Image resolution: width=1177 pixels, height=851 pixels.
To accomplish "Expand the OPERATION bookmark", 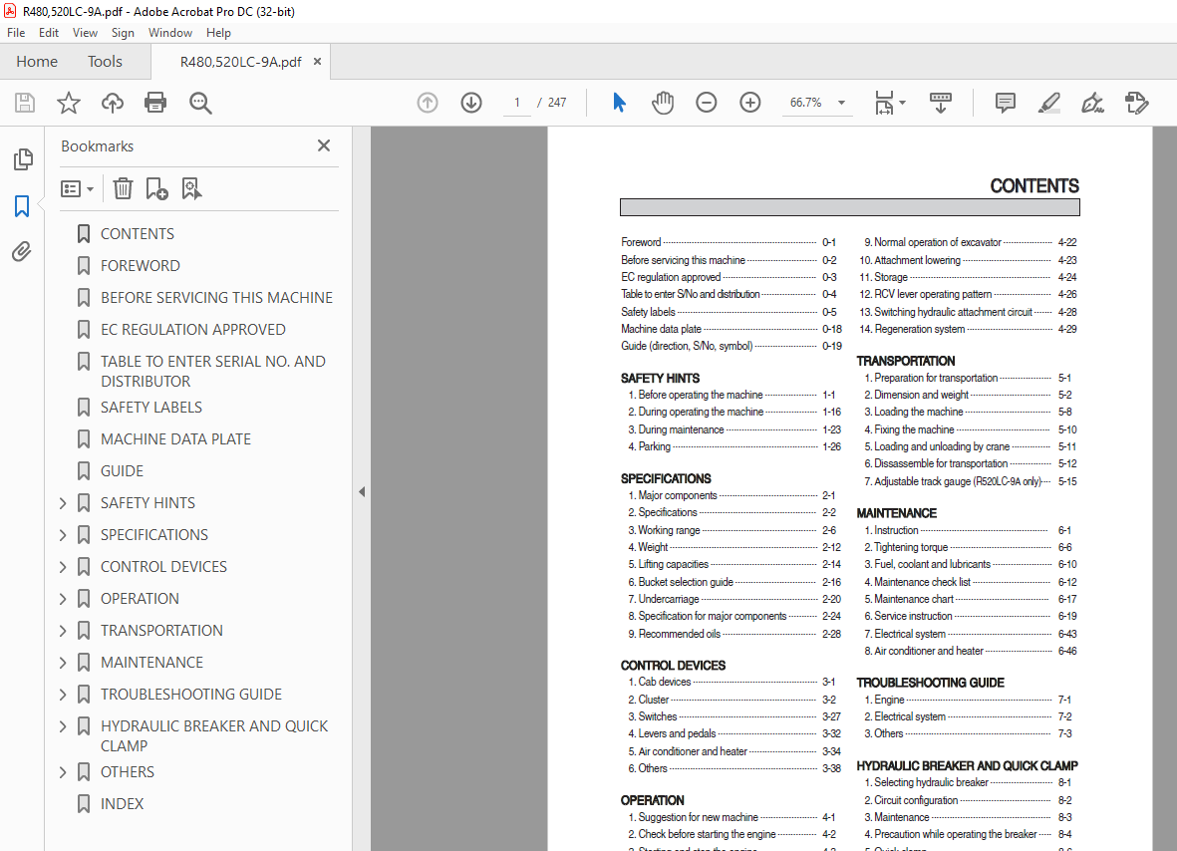I will 63,599.
